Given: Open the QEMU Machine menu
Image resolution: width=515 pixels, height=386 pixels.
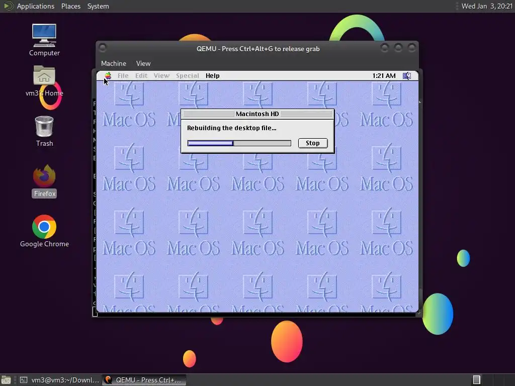Looking at the screenshot, I should (114, 63).
